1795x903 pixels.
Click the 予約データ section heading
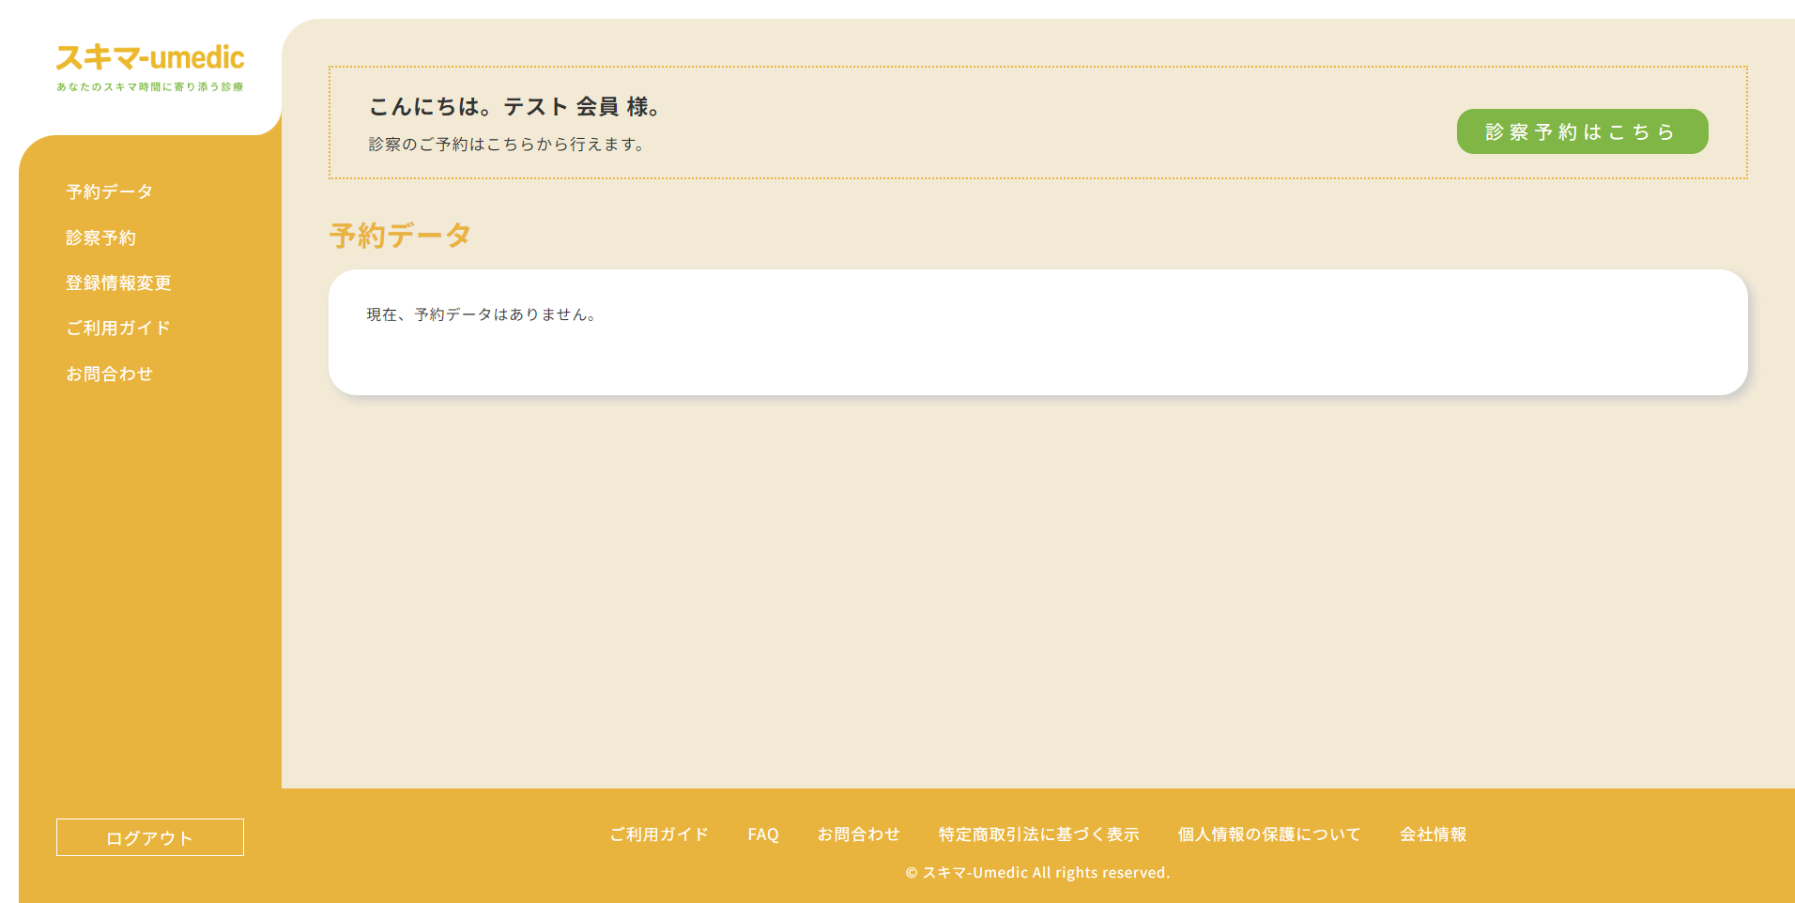click(x=399, y=235)
